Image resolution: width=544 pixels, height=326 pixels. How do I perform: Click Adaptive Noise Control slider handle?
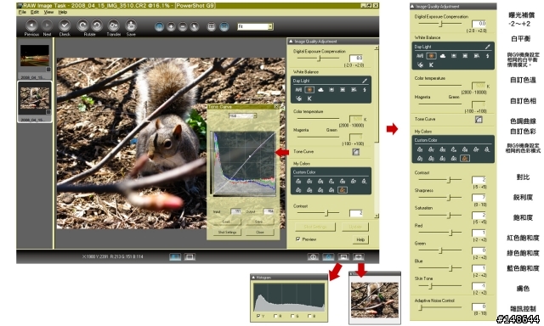tap(421, 307)
